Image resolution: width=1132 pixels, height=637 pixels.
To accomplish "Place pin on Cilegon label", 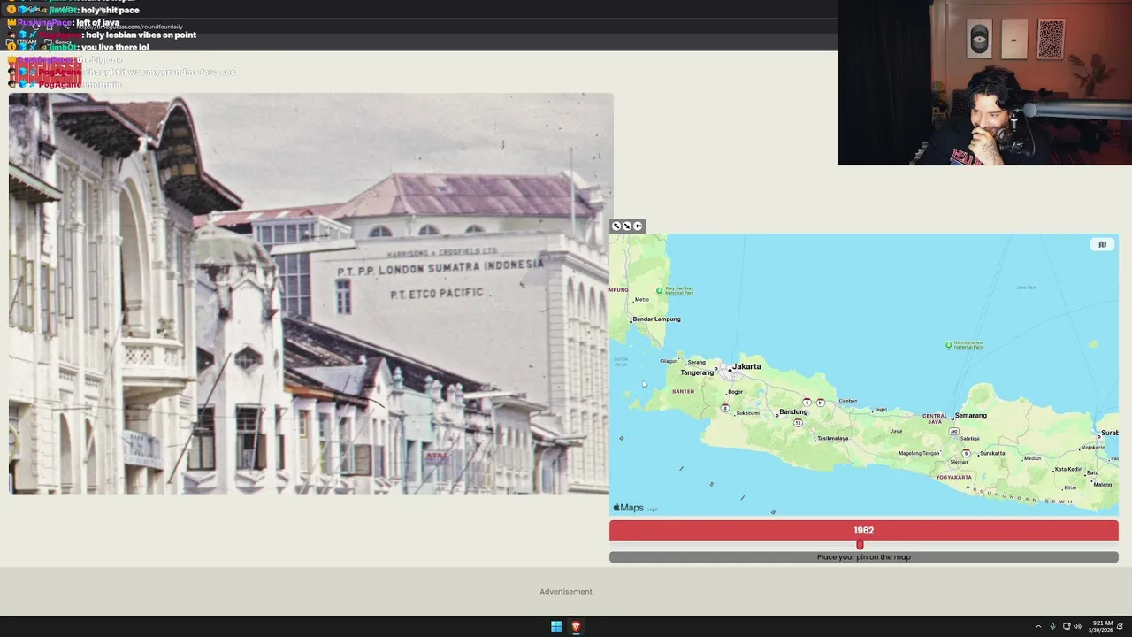I will [669, 360].
